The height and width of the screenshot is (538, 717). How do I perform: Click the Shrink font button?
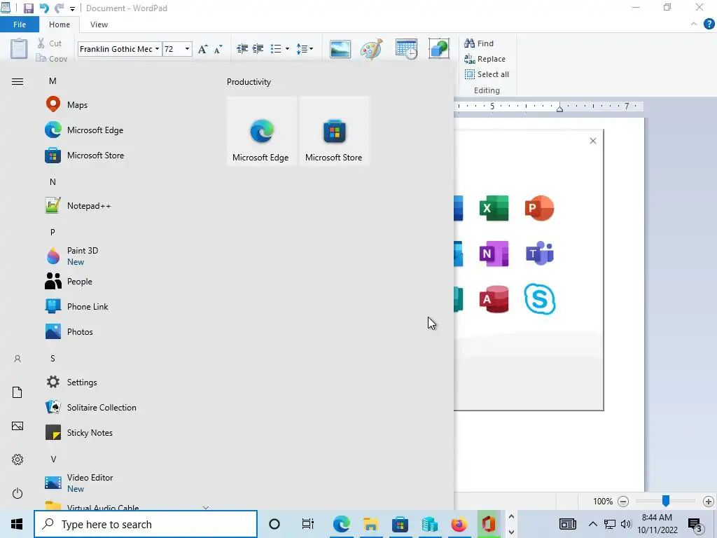(x=218, y=49)
